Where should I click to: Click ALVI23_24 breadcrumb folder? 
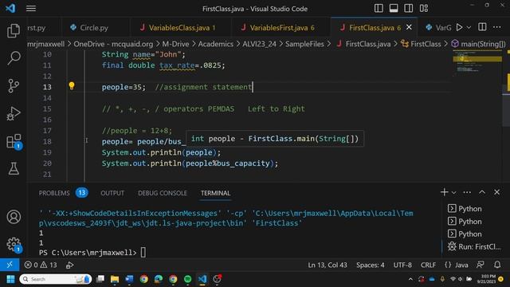(x=259, y=44)
